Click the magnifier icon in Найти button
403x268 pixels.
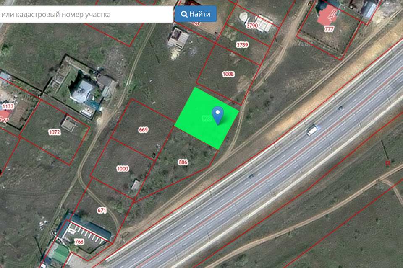[x=184, y=14]
